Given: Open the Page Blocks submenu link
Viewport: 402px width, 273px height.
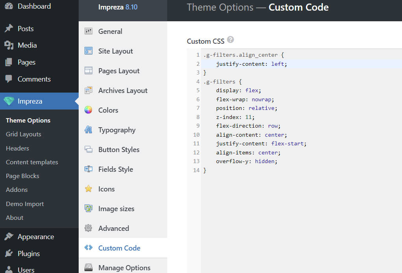Looking at the screenshot, I should 22,176.
